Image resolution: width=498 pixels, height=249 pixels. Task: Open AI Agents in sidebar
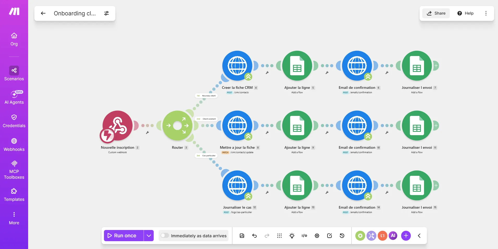(14, 97)
